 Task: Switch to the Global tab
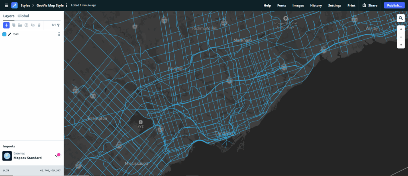[x=23, y=16]
